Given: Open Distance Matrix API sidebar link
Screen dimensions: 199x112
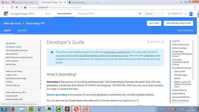Looking at the screenshot, I should tap(14, 100).
